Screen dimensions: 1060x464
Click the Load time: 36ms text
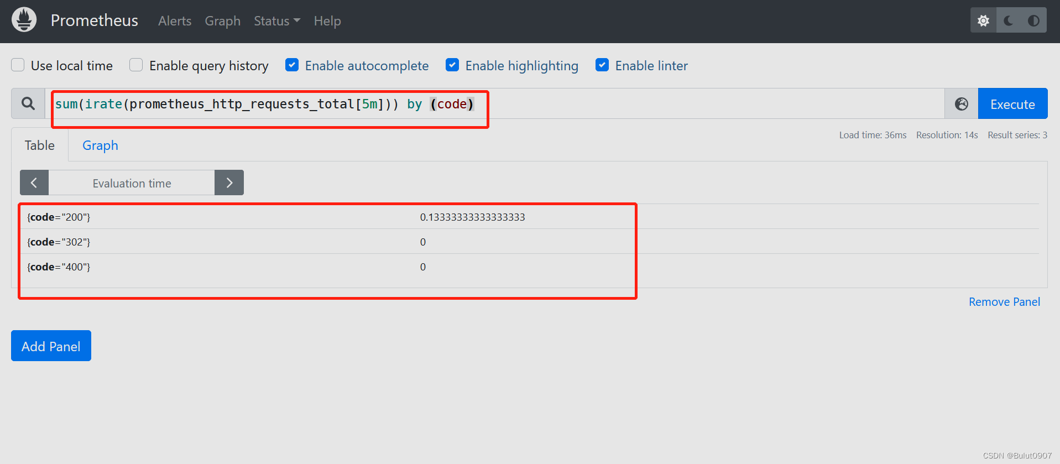pos(873,135)
